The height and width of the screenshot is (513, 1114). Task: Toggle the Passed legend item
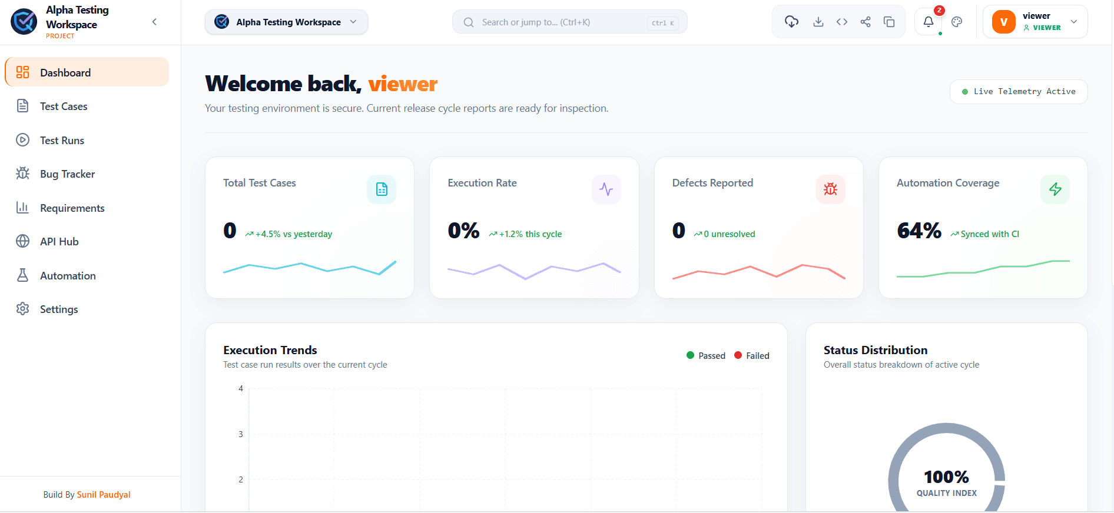click(x=706, y=355)
